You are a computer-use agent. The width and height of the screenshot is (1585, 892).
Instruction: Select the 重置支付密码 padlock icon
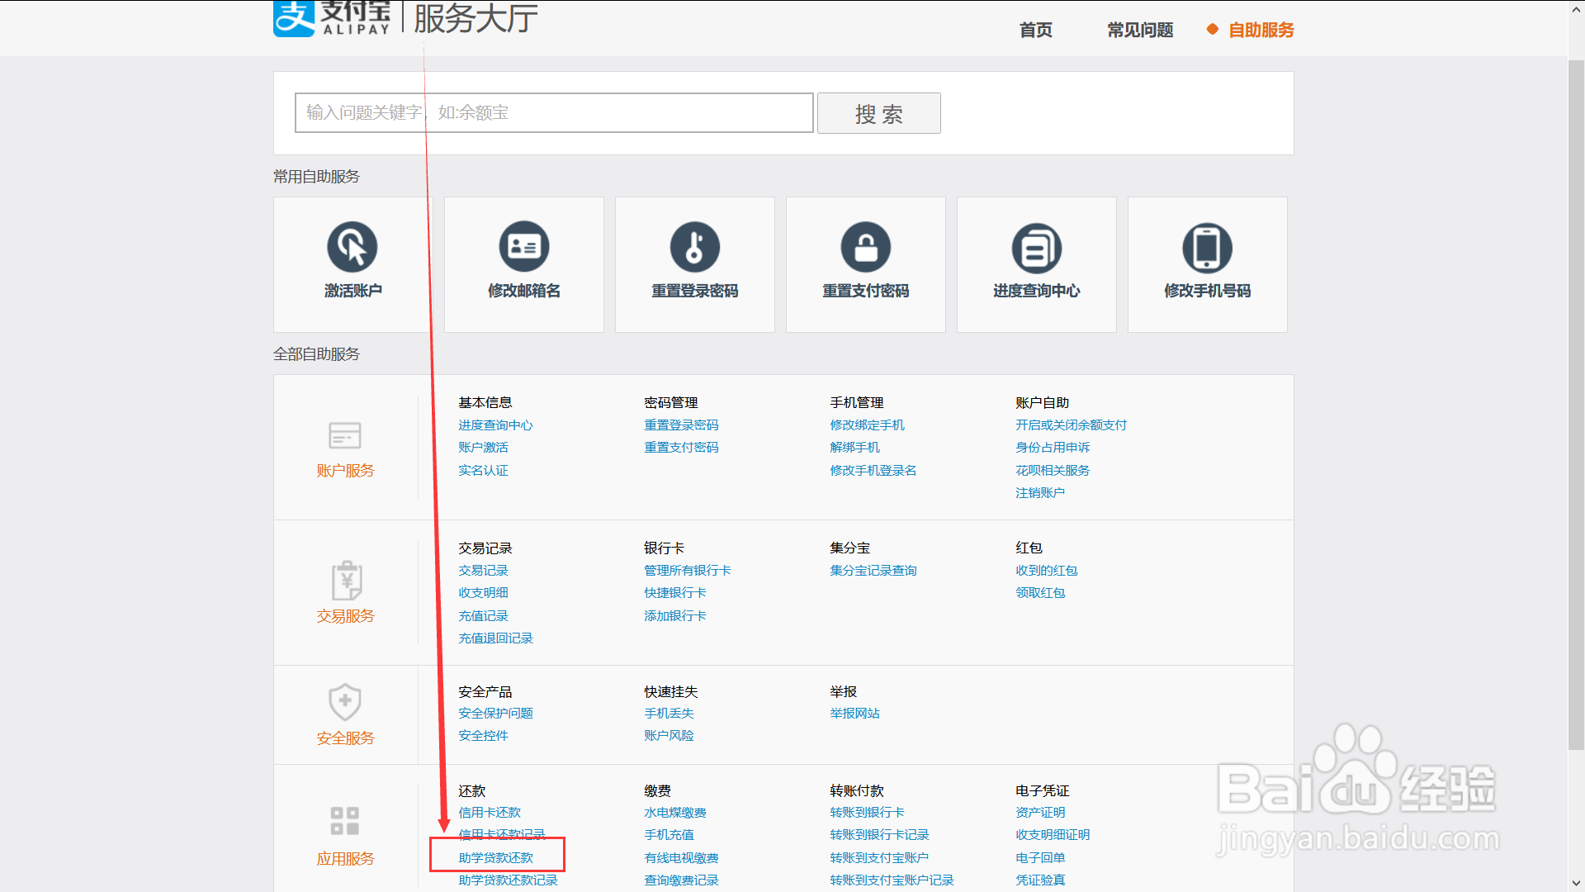click(865, 246)
